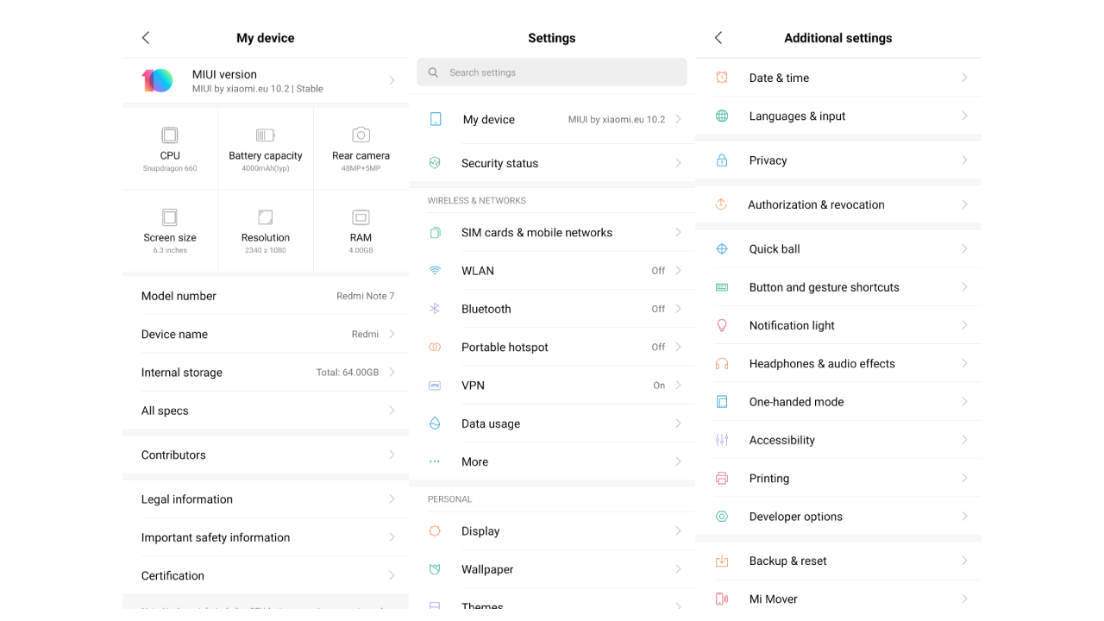Open Button and gesture shortcuts
This screenshot has height=621, width=1104.
pos(838,287)
